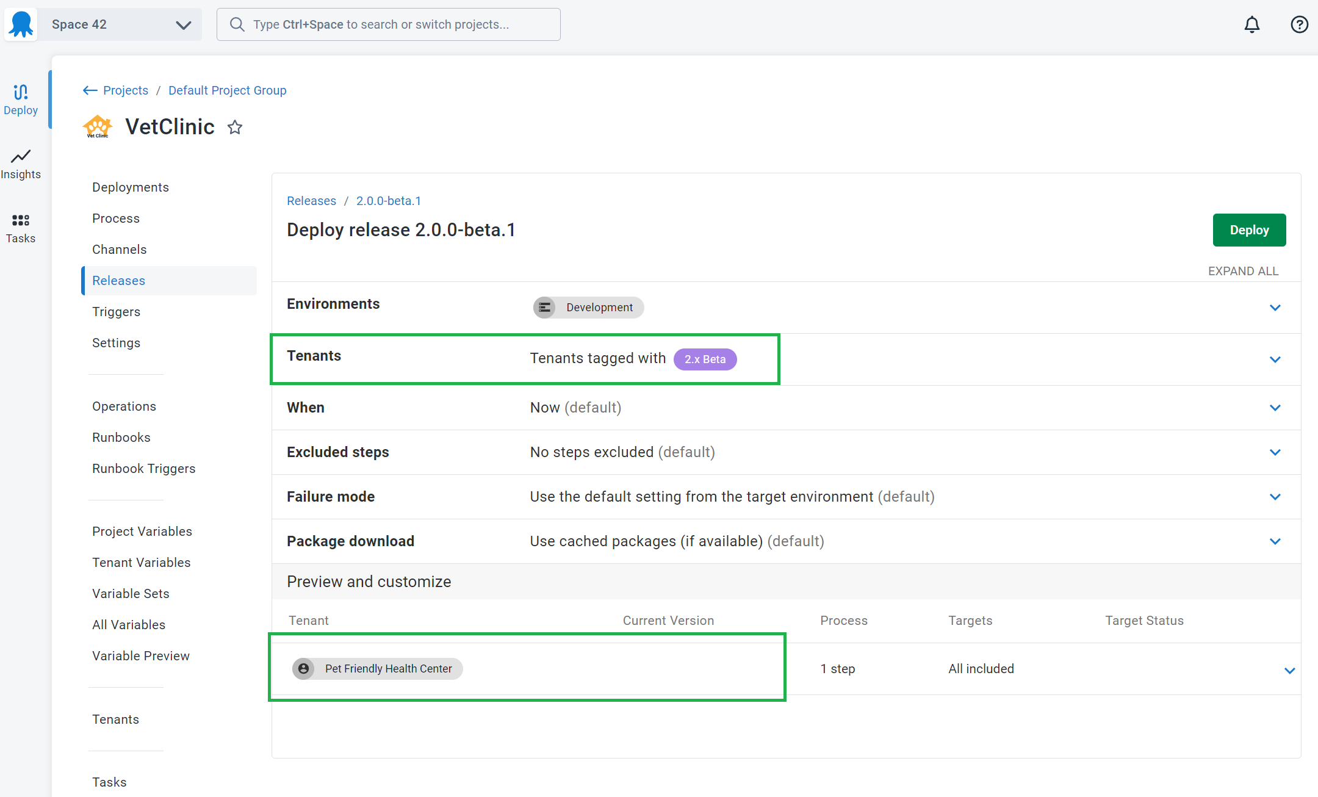The image size is (1318, 797).
Task: Click the Octopus Deploy logo
Action: coord(21,24)
